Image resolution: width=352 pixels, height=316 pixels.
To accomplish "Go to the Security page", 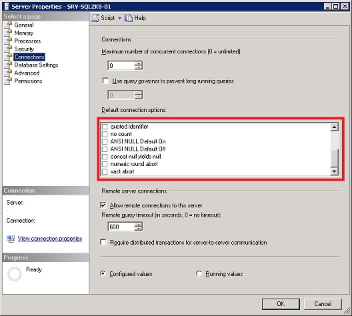I will [24, 49].
